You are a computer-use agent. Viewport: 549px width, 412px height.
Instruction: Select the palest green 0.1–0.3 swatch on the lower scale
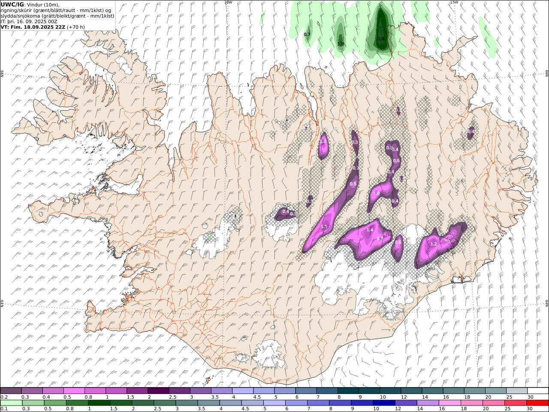[11, 403]
